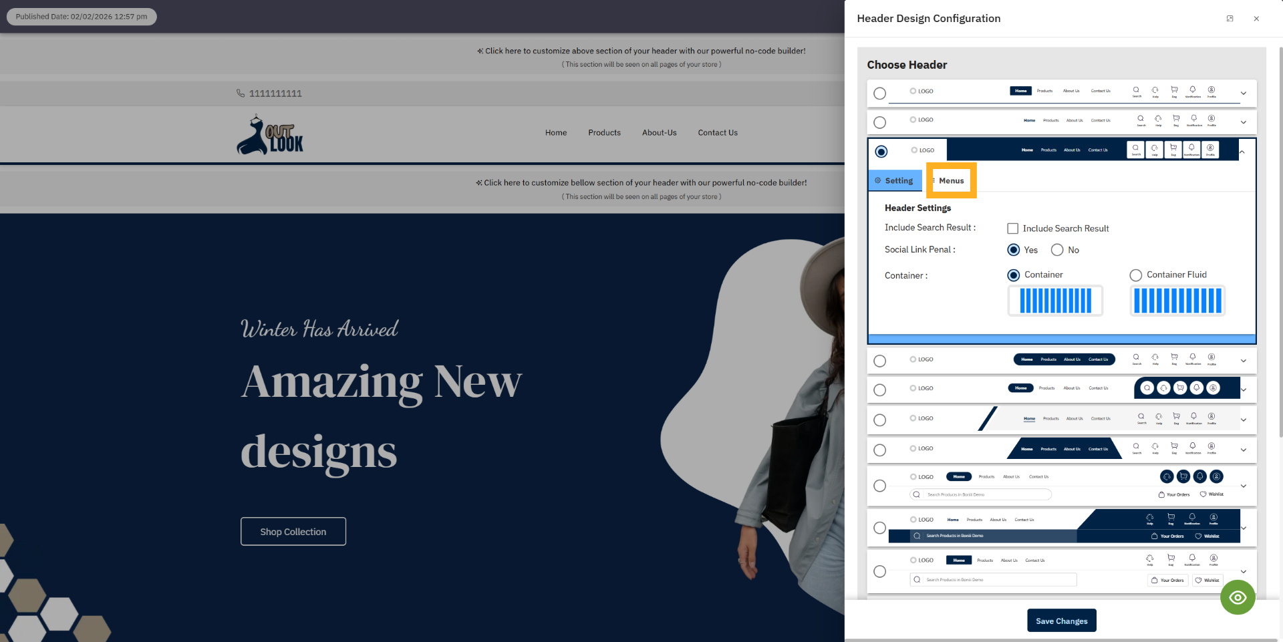Expand the second plain header chevron
Viewport: 1283px width, 642px height.
point(1244,122)
